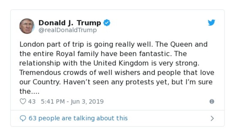Click the speech bubble reply icon
Viewport: 235px width, 137px height.
(x=23, y=118)
